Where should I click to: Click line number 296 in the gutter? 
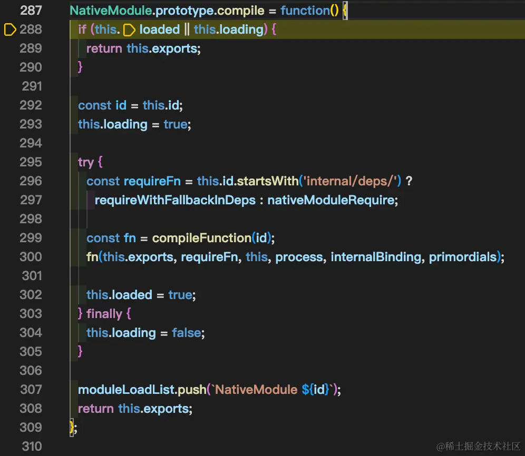tap(31, 181)
